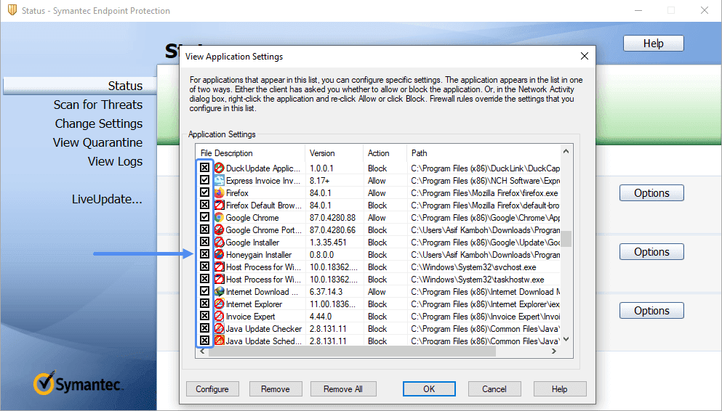
Task: Click the Internet Download Manager icon
Action: (x=219, y=292)
